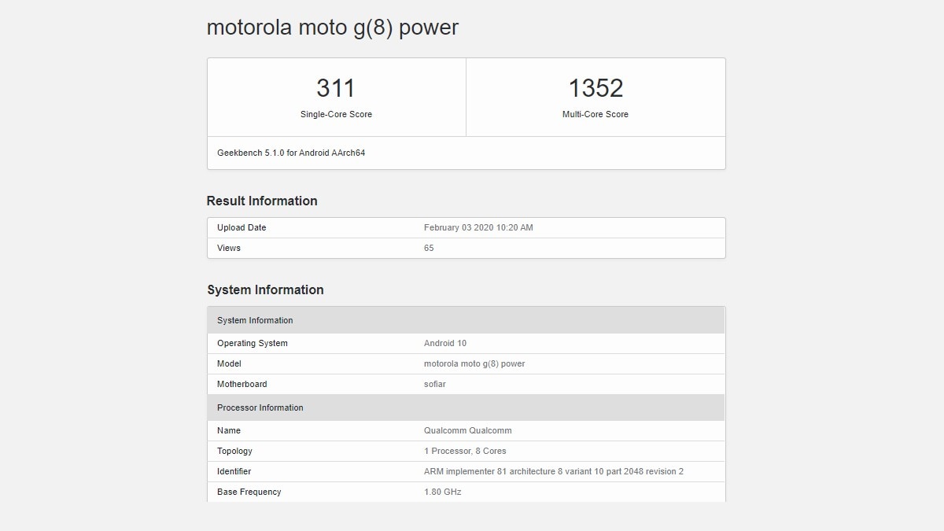Click the "Android 10" operating system value

click(445, 344)
